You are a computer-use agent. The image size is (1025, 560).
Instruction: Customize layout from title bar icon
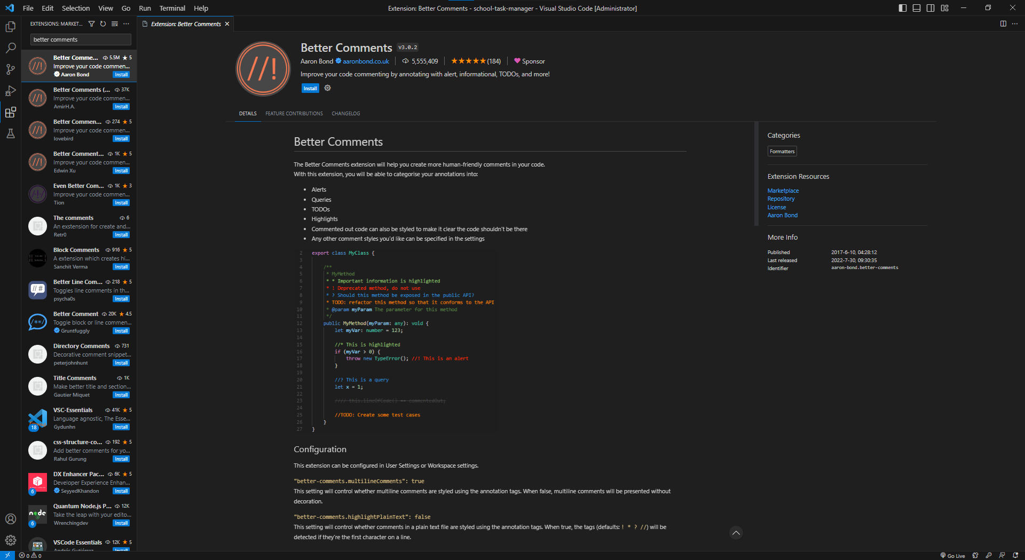945,8
